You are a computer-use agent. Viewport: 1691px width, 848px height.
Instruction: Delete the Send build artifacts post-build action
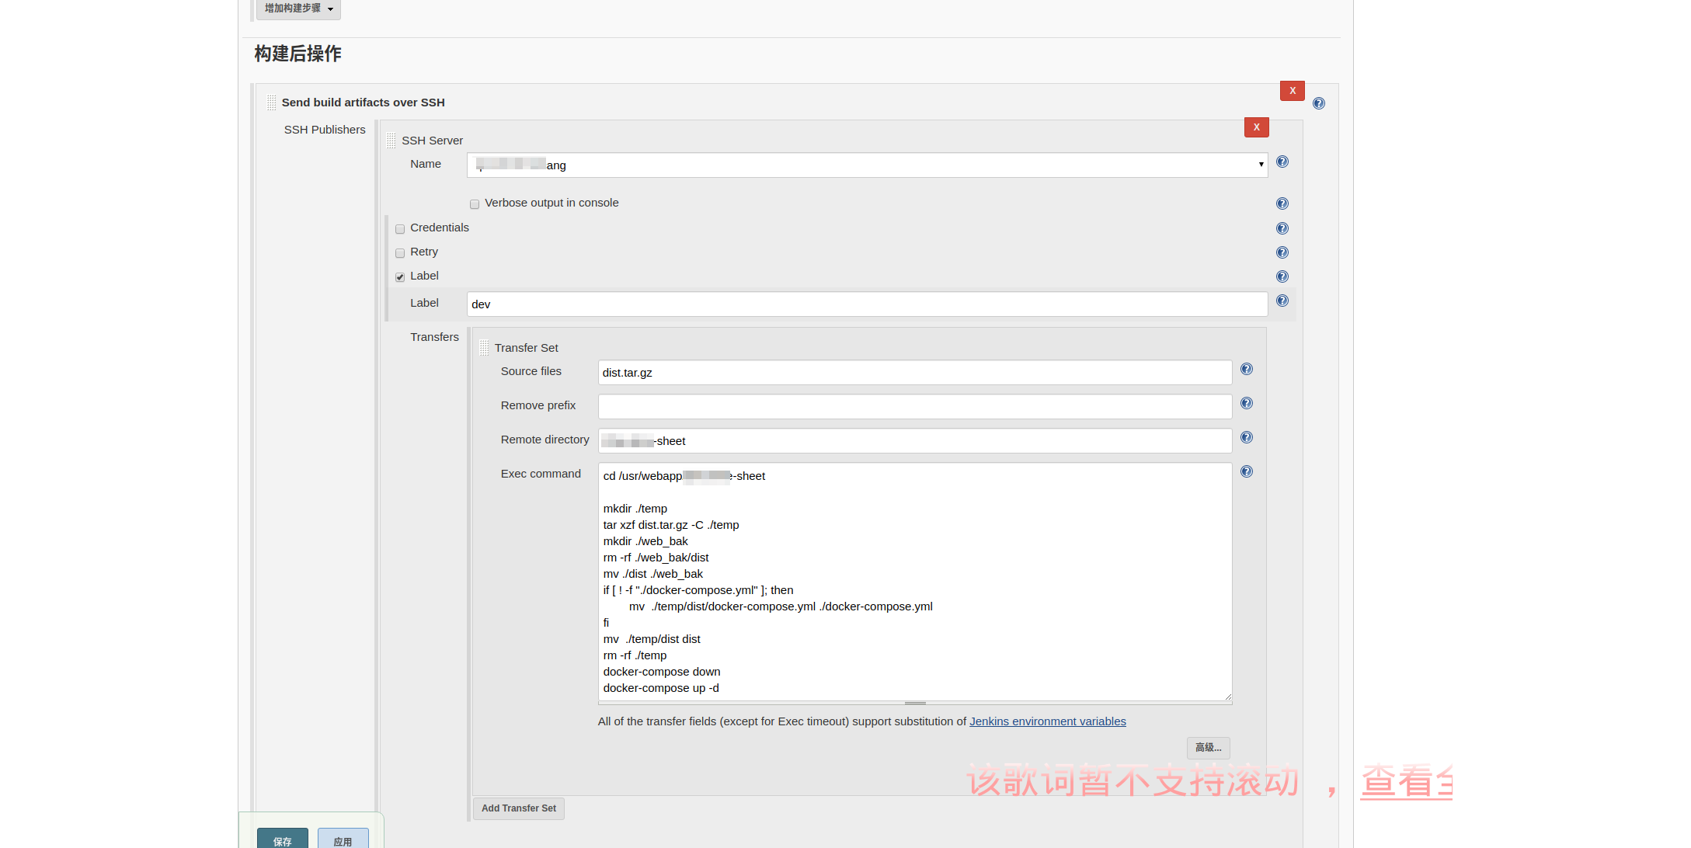pos(1293,91)
